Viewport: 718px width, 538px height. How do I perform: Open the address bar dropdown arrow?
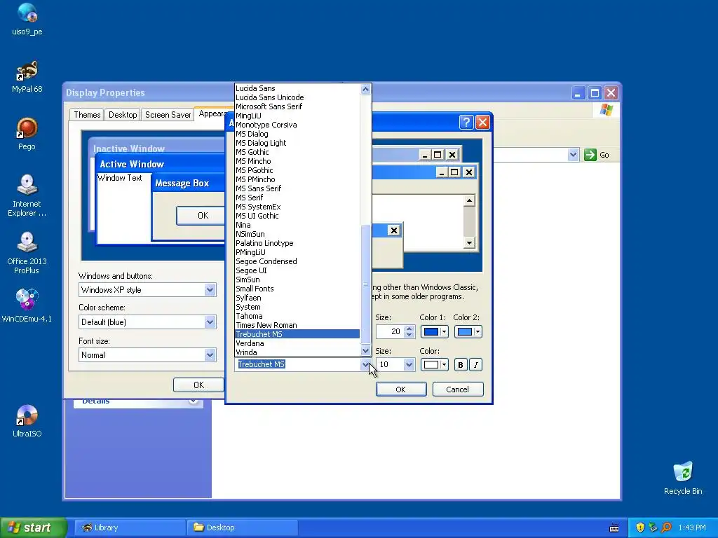point(573,155)
